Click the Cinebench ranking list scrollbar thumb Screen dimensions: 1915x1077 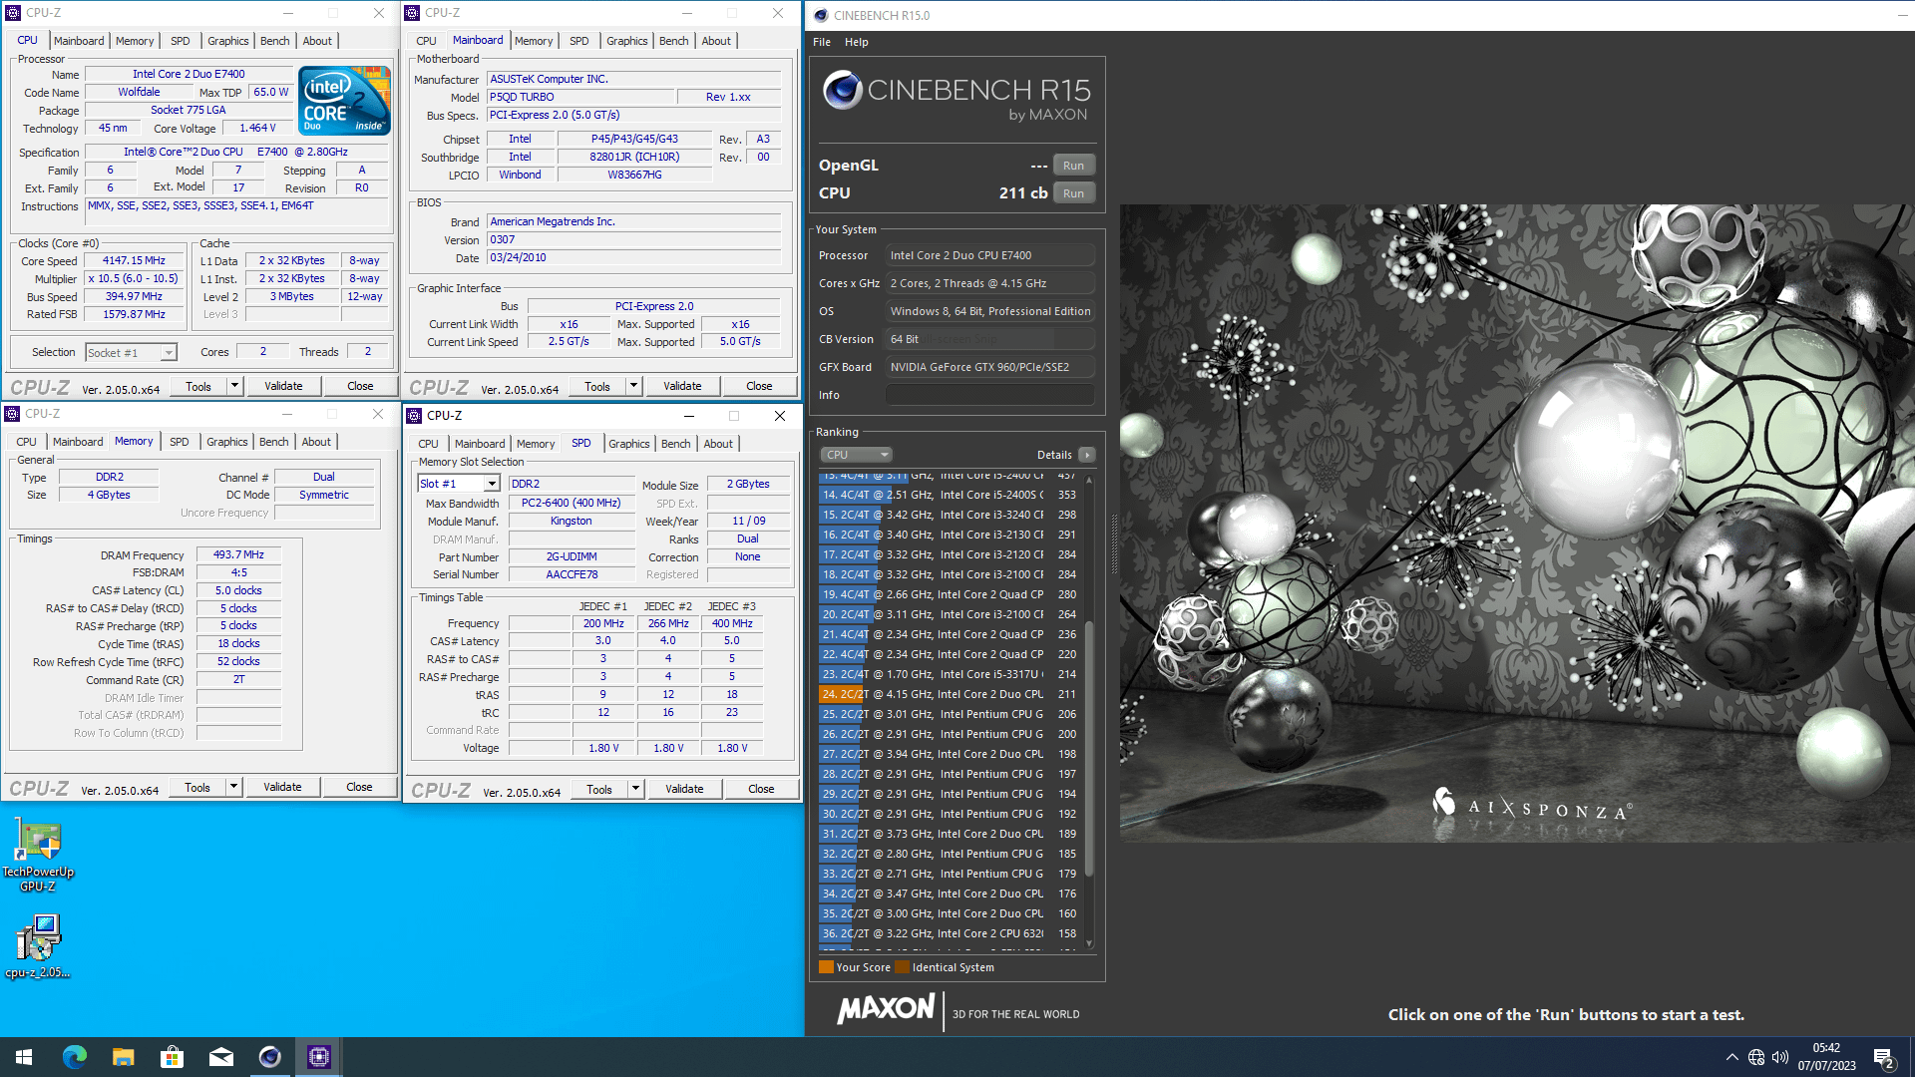[1089, 749]
